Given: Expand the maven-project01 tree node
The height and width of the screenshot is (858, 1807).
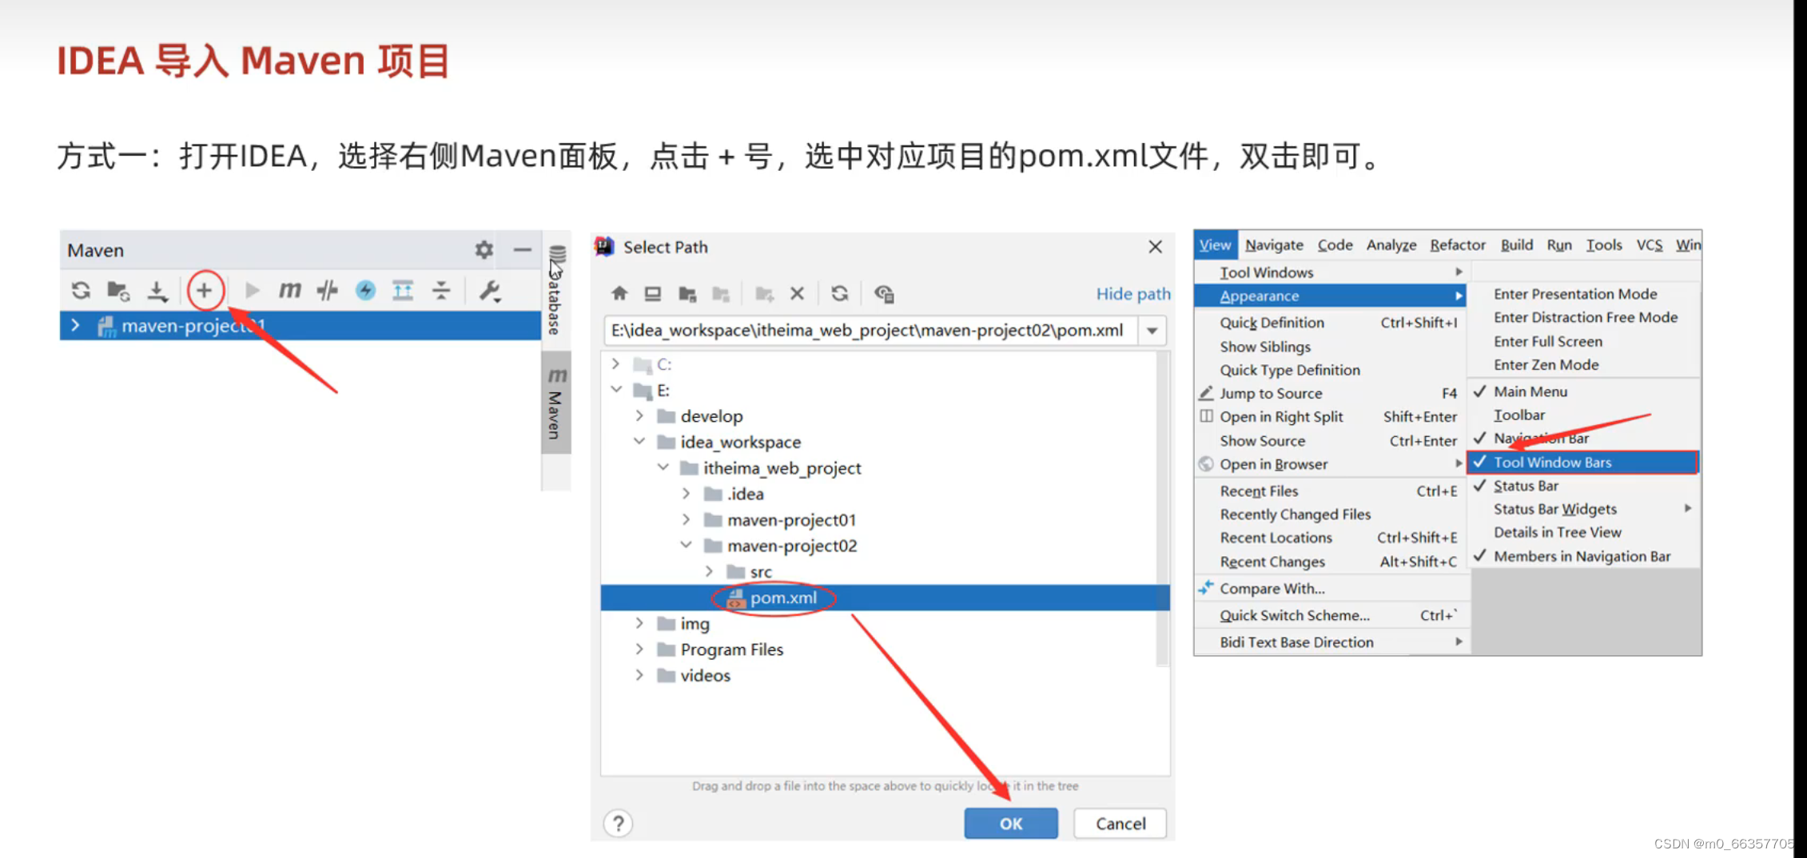Looking at the screenshot, I should [686, 519].
